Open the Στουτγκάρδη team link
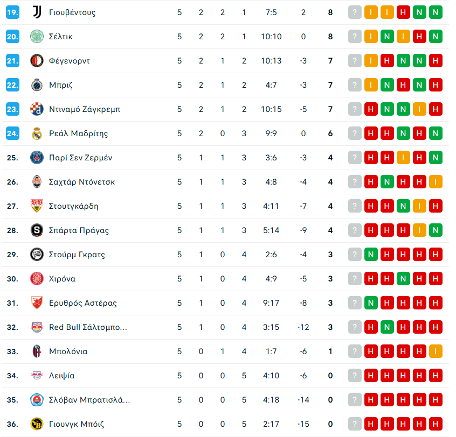The image size is (456, 437). (73, 206)
